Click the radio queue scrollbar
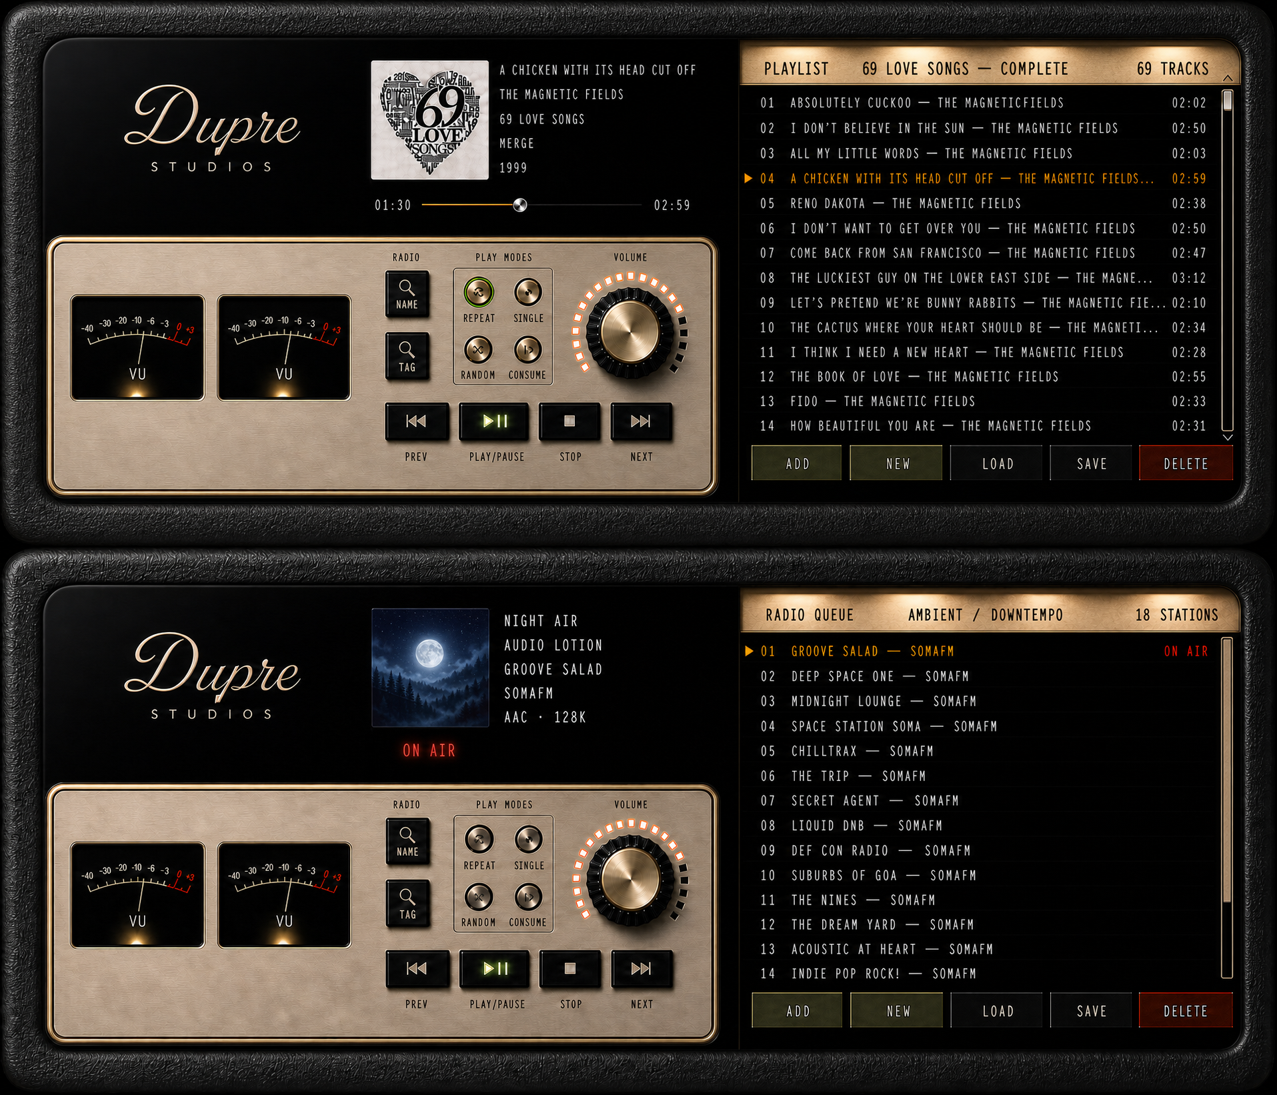The width and height of the screenshot is (1277, 1095). 1227,808
